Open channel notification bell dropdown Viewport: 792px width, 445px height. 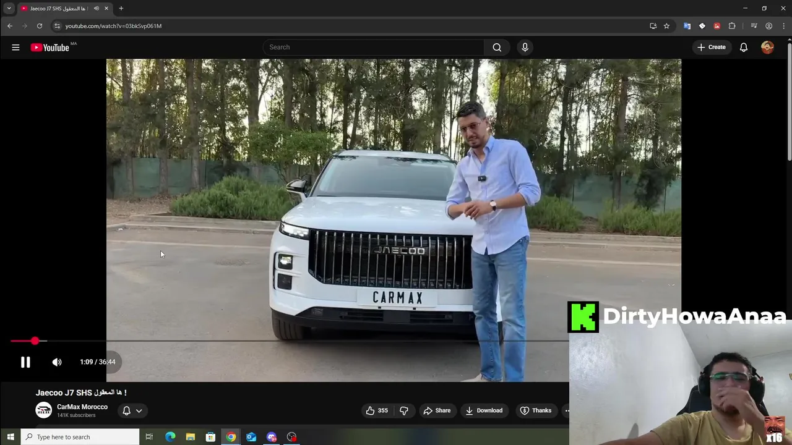coord(132,410)
